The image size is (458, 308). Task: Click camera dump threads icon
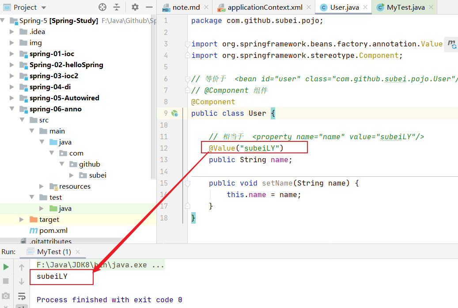click(x=6, y=296)
